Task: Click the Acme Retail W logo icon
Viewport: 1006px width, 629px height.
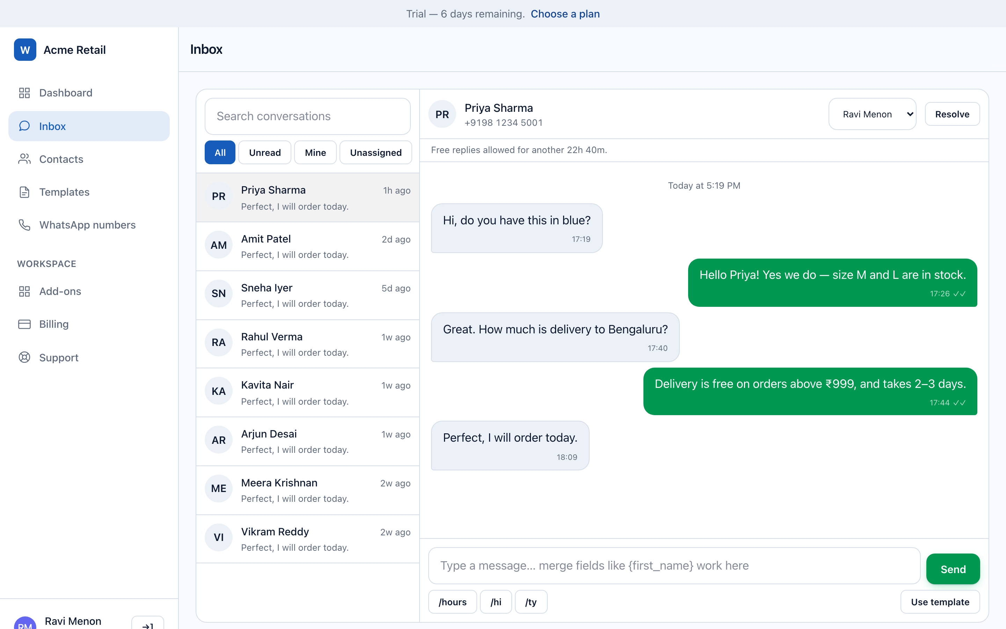Action: click(x=25, y=50)
